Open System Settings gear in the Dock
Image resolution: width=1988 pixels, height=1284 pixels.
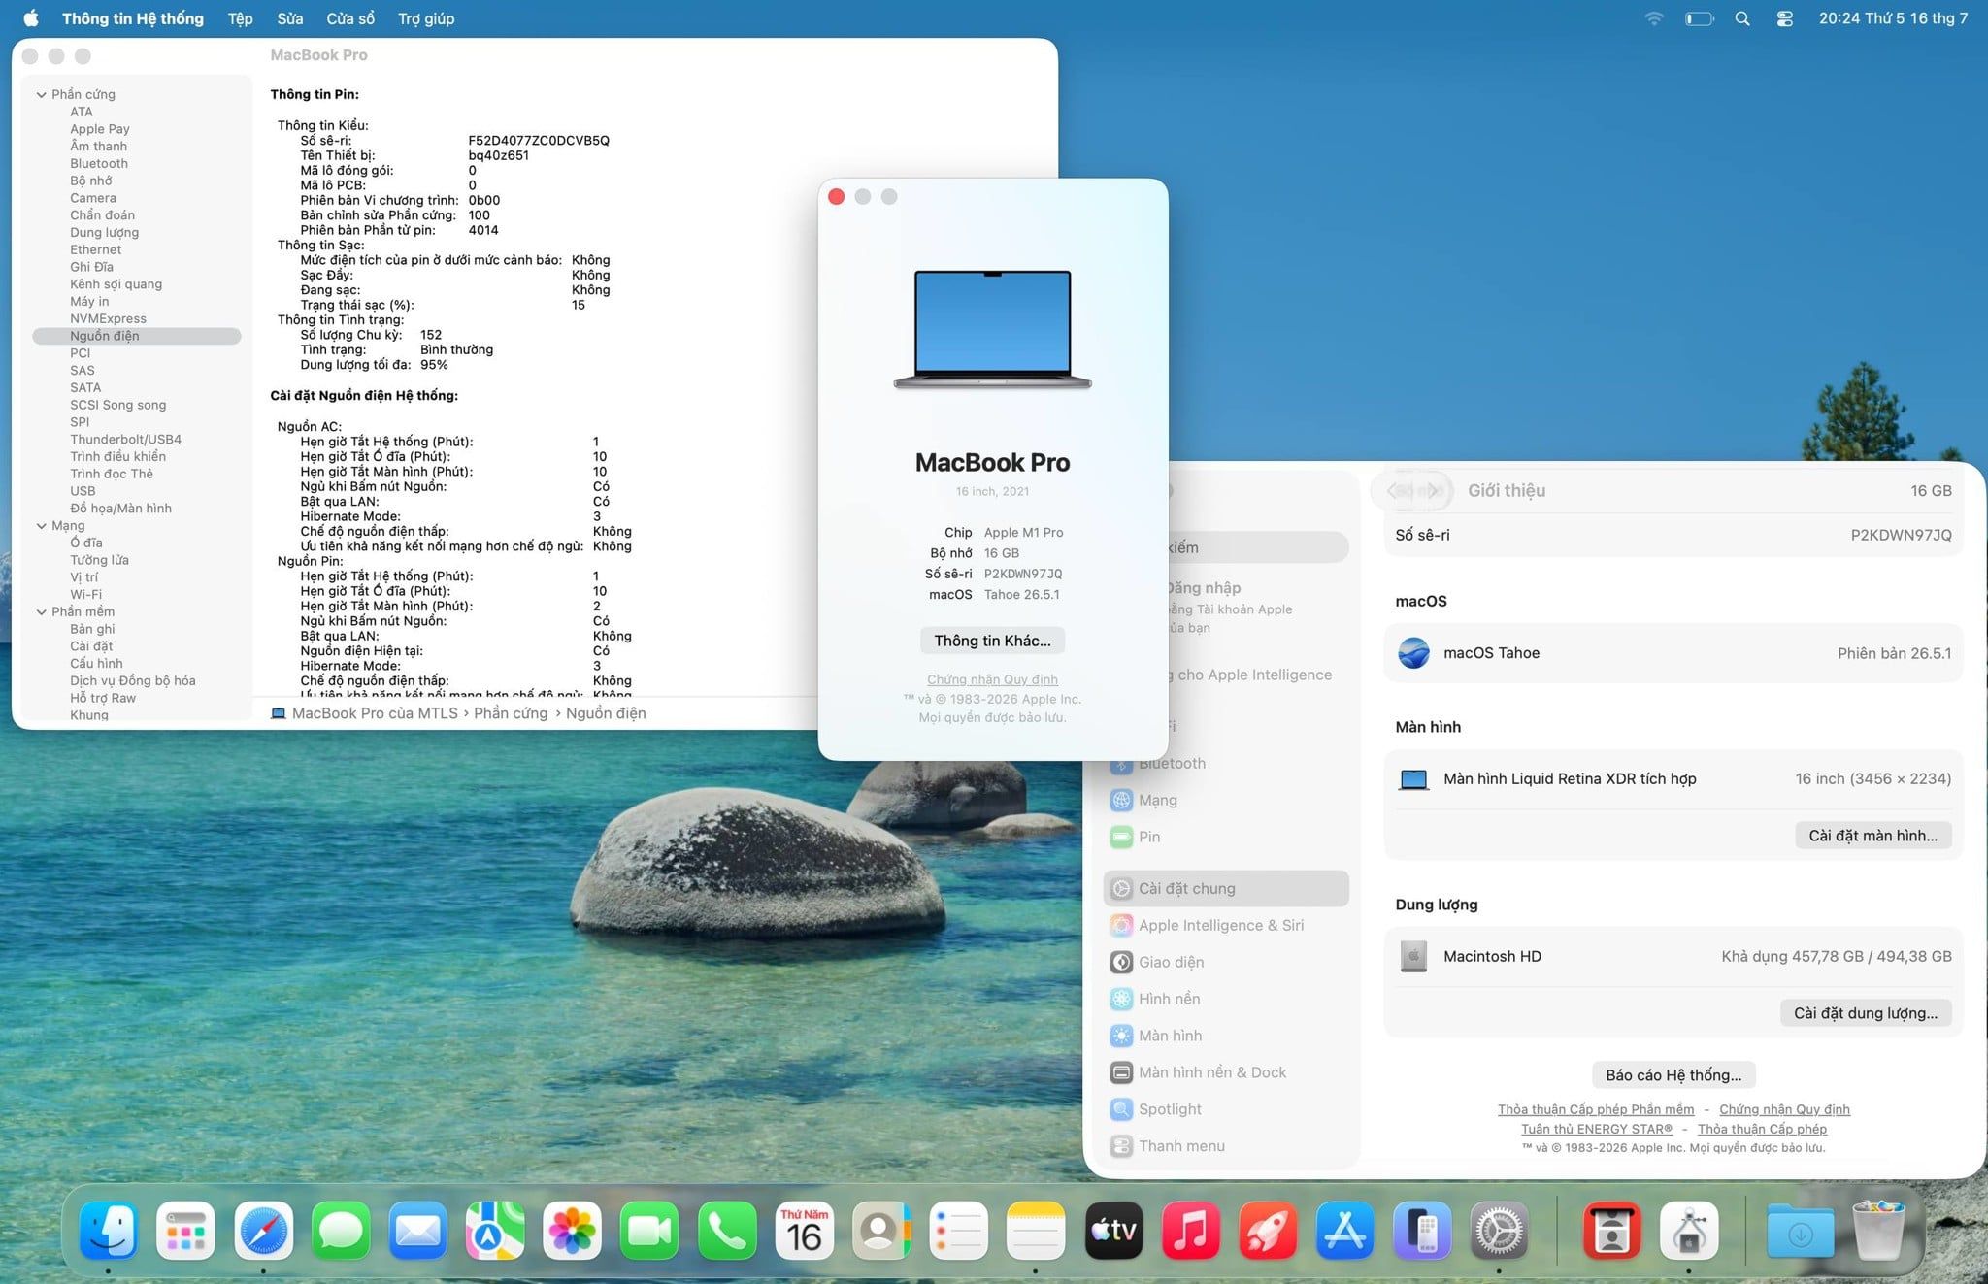[x=1500, y=1231]
